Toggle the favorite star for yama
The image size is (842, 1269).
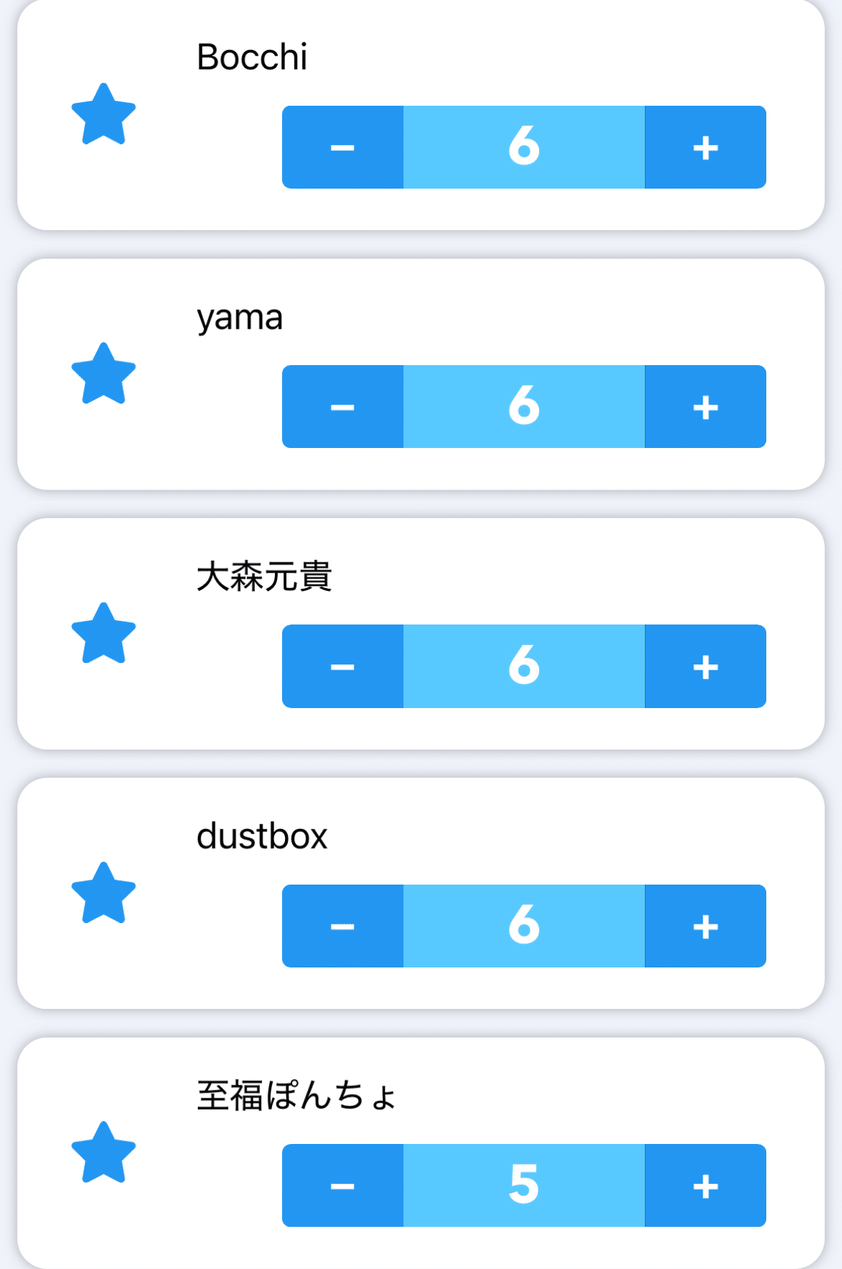104,374
